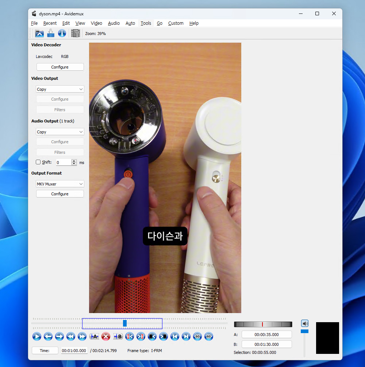Step back one frame with left arrow
The height and width of the screenshot is (367, 365).
(x=48, y=336)
